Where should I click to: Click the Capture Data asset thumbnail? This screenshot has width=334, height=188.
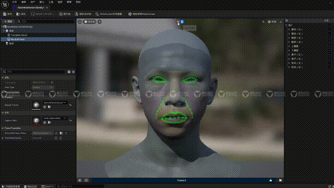coord(36,121)
